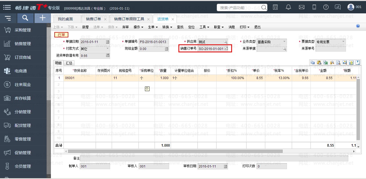Image resolution: width=366 pixels, height=179 pixels.
Task: Click the copy rows icon above grid
Action: point(312,63)
